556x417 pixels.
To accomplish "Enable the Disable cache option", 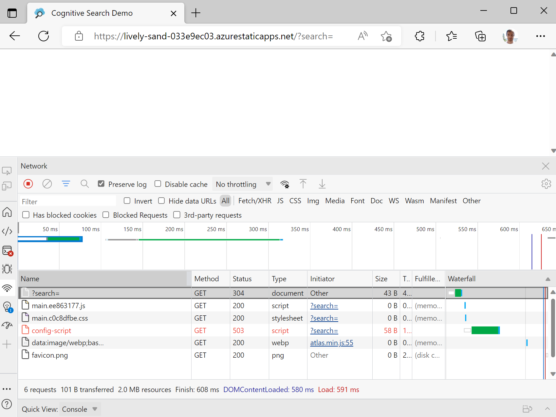I will pos(158,184).
